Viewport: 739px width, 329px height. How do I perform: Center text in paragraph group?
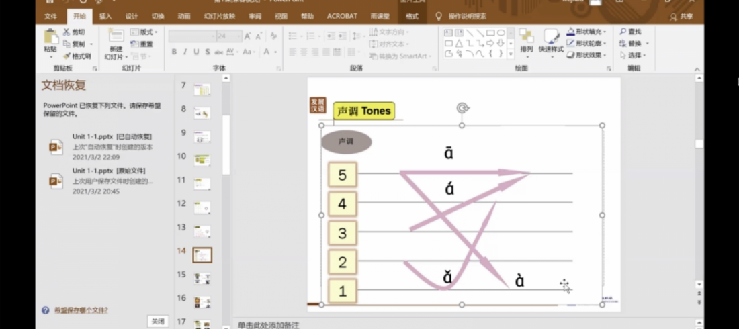[304, 52]
